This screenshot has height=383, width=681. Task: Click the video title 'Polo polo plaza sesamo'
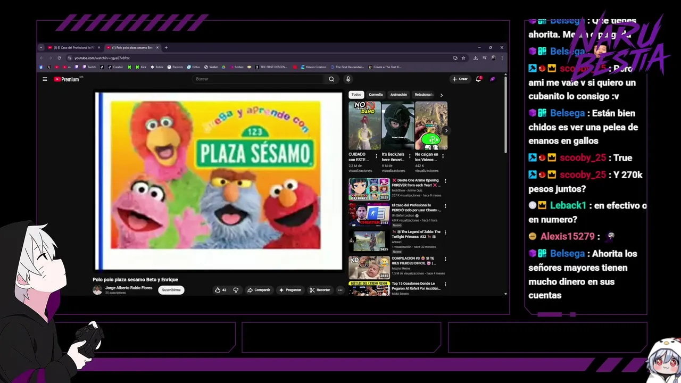[135, 279]
